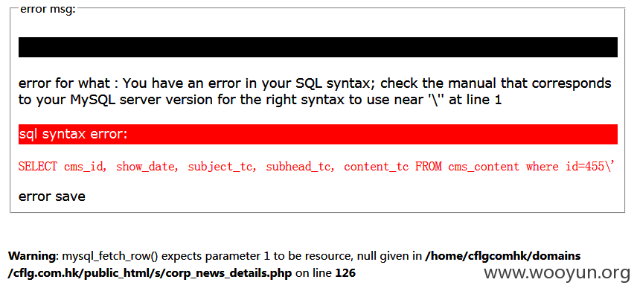Click the /home/cflgcomhk/domains file path
Image resolution: width=637 pixels, height=294 pixels.
coord(502,256)
